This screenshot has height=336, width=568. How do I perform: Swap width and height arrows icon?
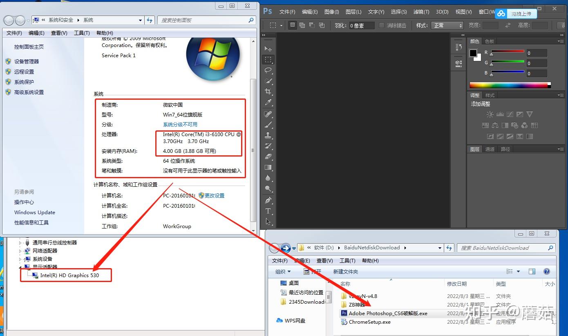click(508, 25)
